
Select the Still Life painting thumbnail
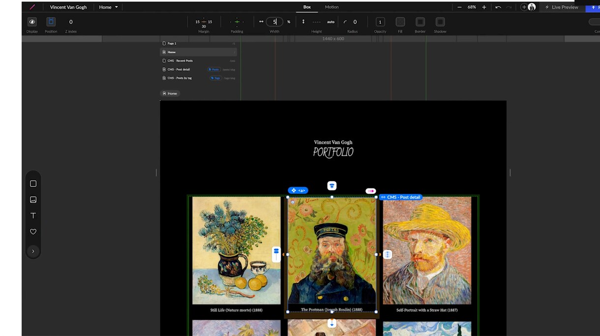pyautogui.click(x=237, y=250)
